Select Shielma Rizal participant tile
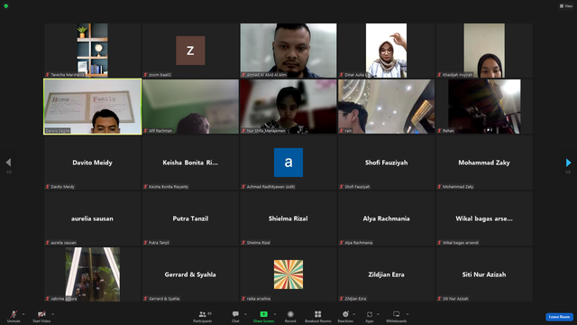 tap(288, 218)
